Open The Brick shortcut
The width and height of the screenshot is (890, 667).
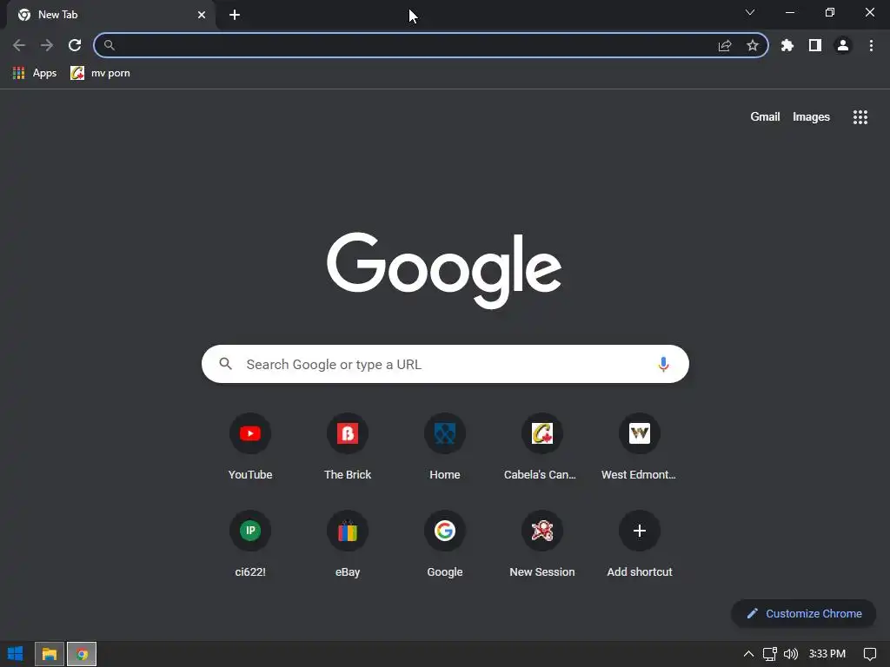pyautogui.click(x=348, y=448)
